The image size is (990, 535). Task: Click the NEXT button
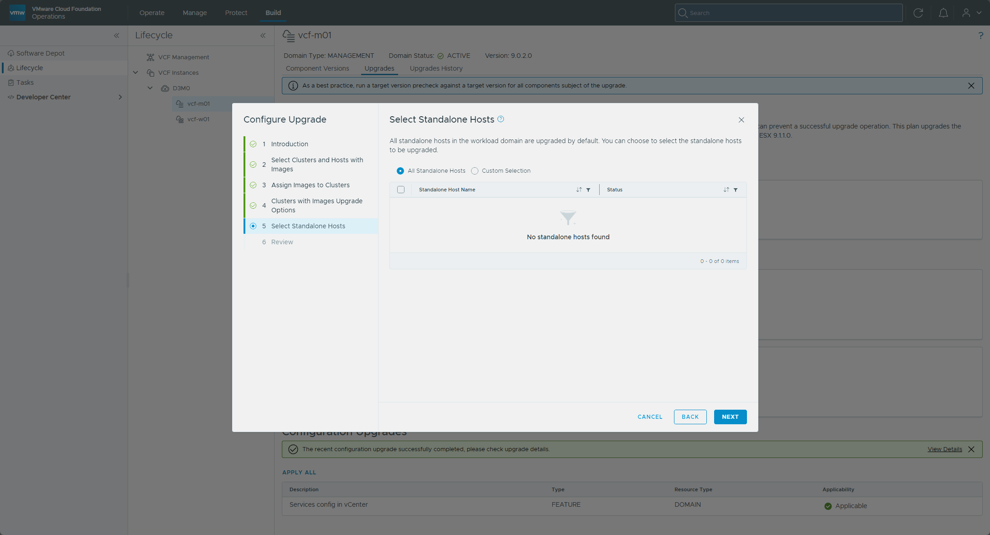730,417
